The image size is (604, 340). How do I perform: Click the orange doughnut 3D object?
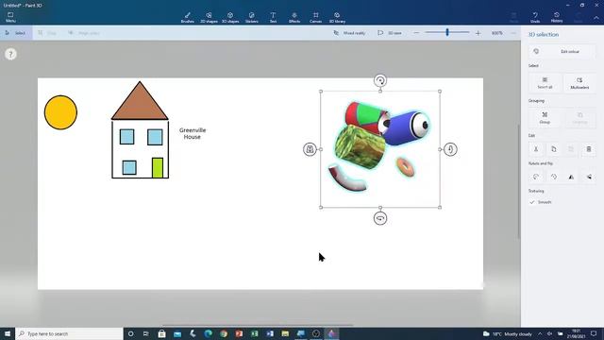click(x=405, y=167)
